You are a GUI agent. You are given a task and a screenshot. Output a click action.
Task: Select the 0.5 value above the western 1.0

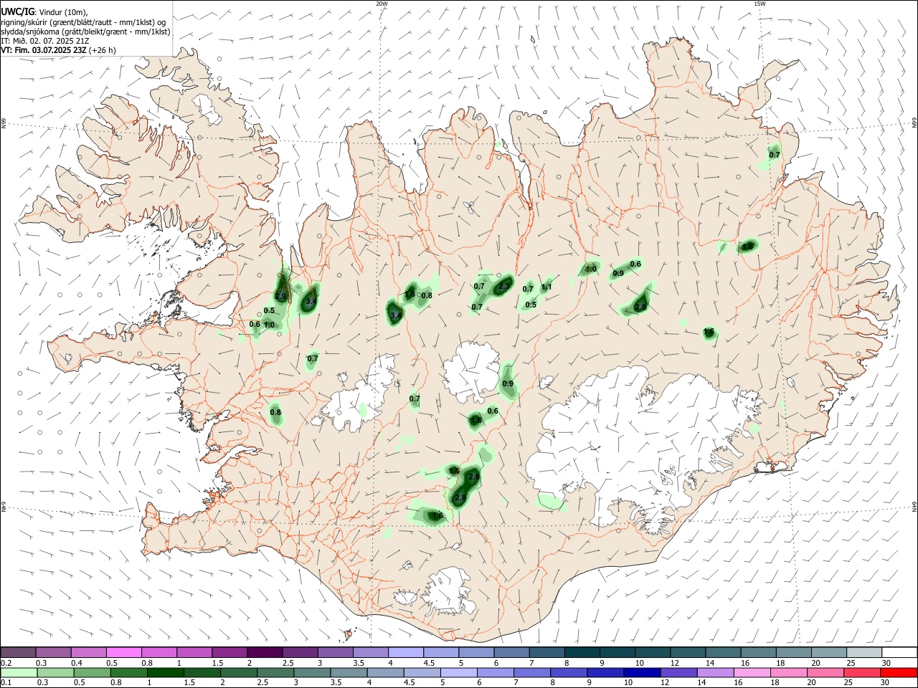coord(269,310)
